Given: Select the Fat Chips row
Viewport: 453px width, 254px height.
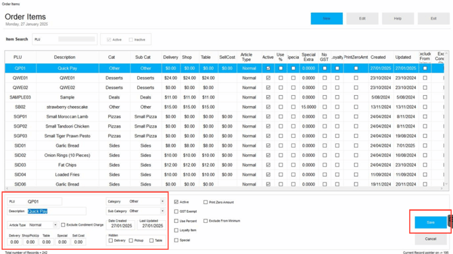Looking at the screenshot, I should point(224,165).
